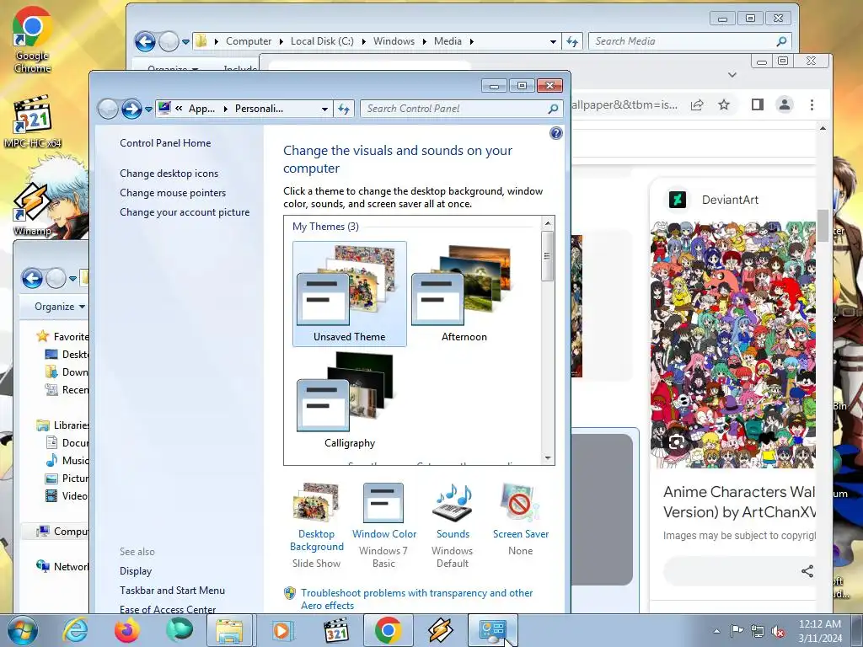The width and height of the screenshot is (863, 647).
Task: Click scroll-up arrow in themes list
Action: (x=547, y=222)
